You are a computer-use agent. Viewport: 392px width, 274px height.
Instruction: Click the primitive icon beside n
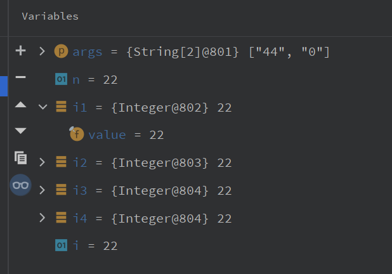(x=62, y=79)
